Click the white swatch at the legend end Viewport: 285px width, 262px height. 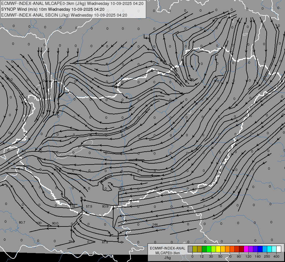(279, 249)
